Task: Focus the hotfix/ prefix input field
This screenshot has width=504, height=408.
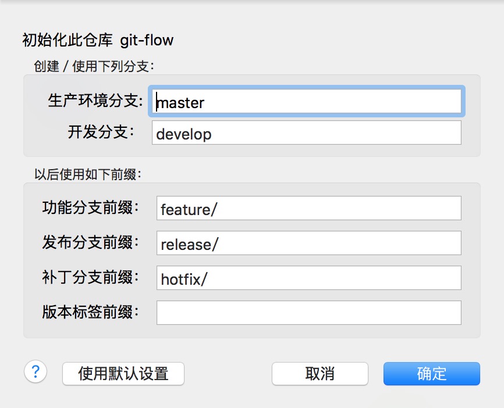Action: [x=309, y=278]
